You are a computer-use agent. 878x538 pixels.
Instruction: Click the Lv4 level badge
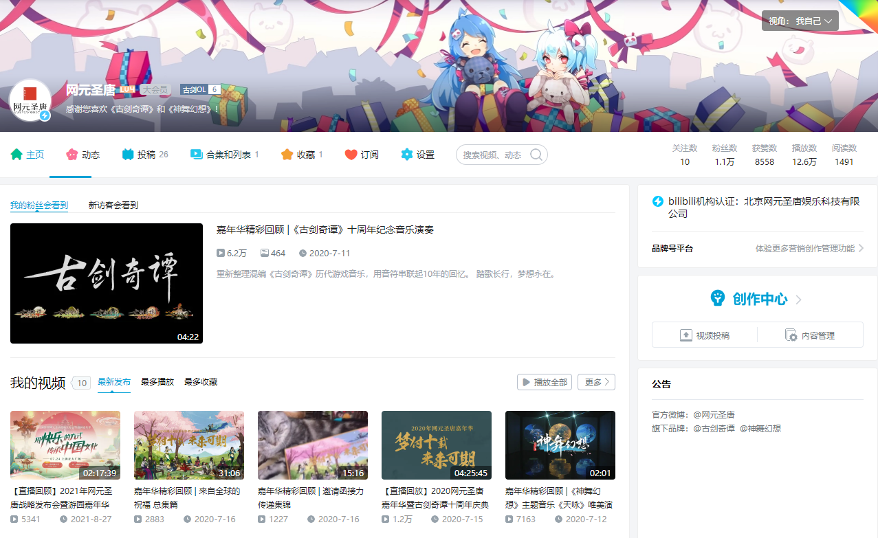pos(127,89)
